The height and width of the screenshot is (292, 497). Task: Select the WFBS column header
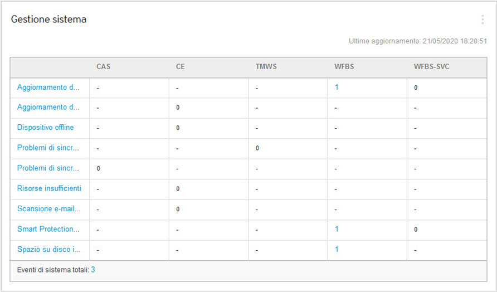pyautogui.click(x=344, y=66)
